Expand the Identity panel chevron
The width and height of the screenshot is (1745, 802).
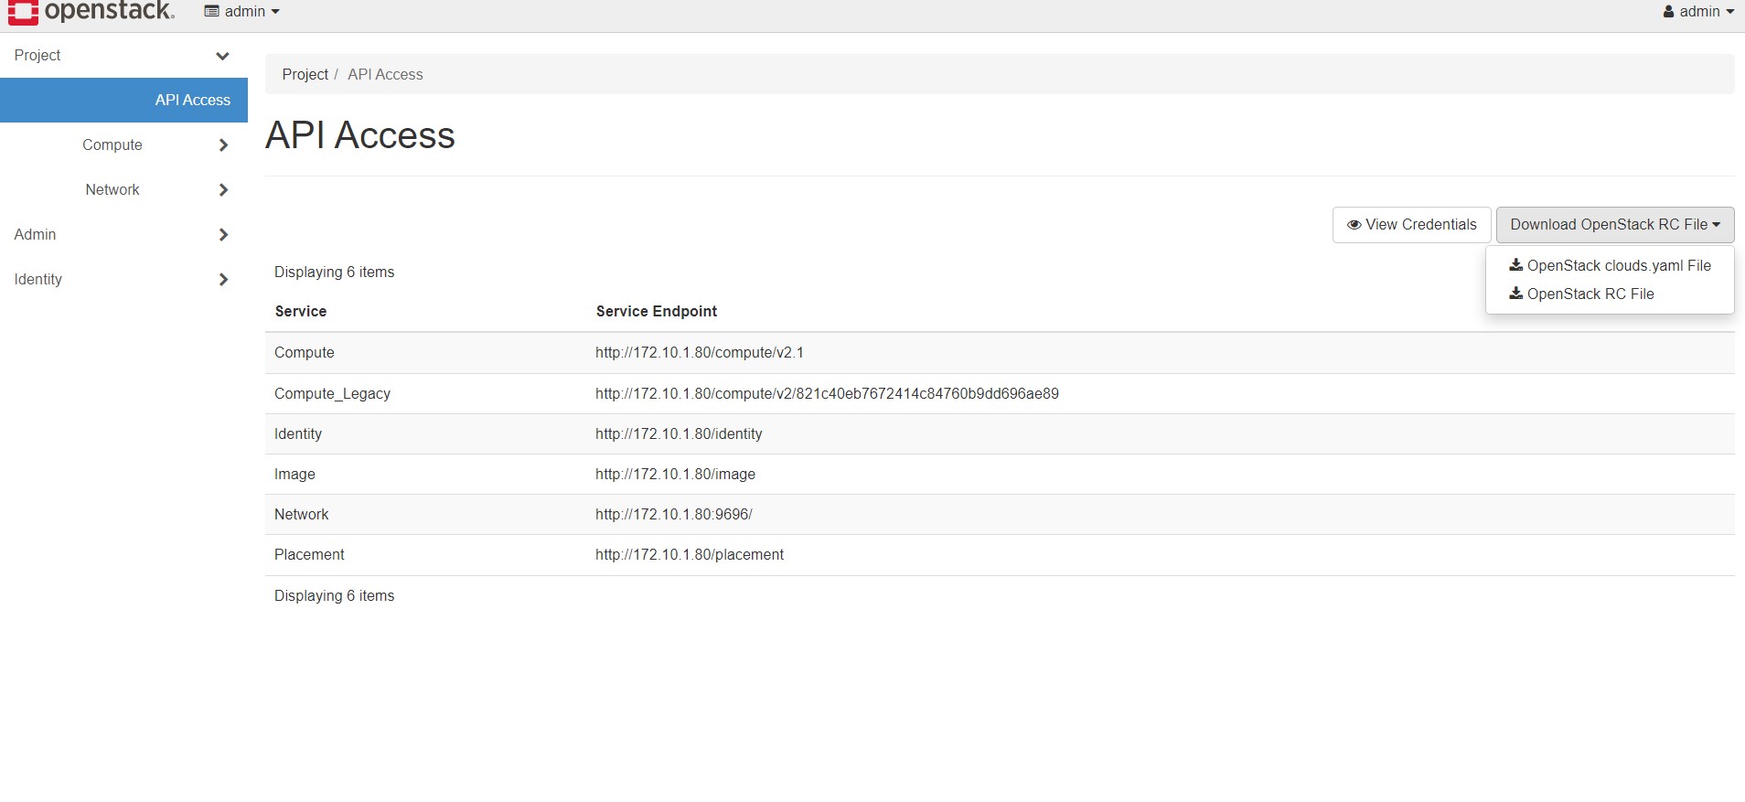click(x=223, y=280)
